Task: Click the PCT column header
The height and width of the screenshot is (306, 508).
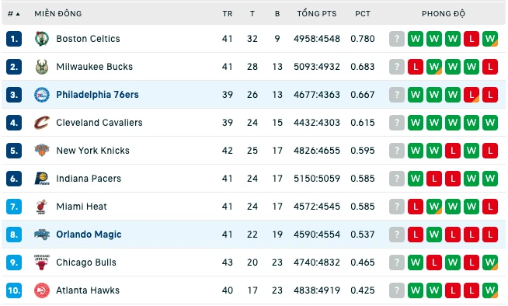Action: pos(363,14)
